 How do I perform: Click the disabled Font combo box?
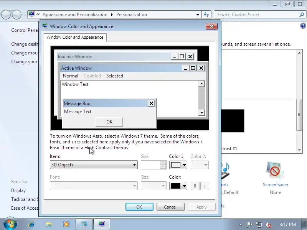[x=94, y=186]
